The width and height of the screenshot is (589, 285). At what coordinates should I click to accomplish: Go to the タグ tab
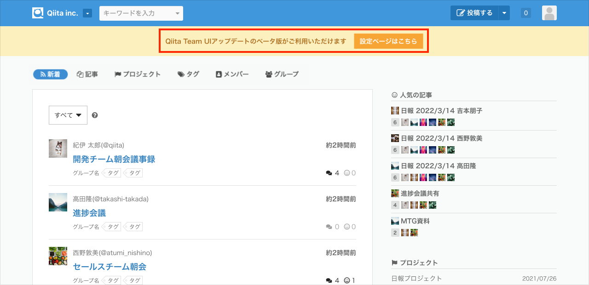(189, 74)
